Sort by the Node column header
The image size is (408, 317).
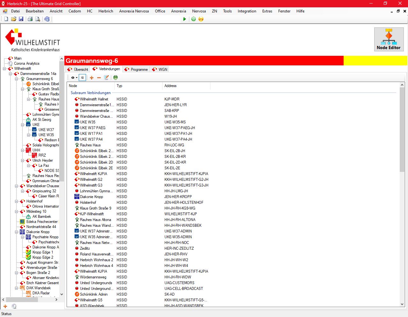pyautogui.click(x=91, y=86)
